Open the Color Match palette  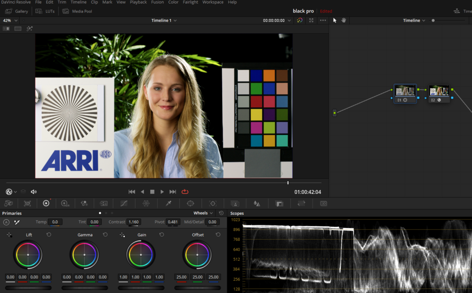pyautogui.click(x=27, y=204)
